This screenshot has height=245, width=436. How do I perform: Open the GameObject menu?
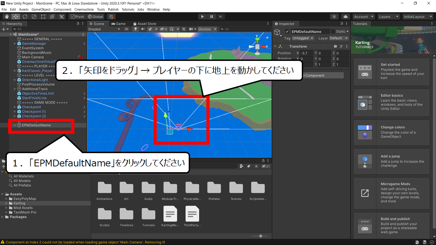[41, 10]
